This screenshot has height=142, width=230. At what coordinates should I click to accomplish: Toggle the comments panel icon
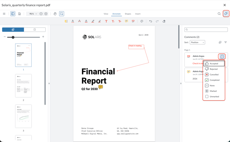tap(226, 14)
